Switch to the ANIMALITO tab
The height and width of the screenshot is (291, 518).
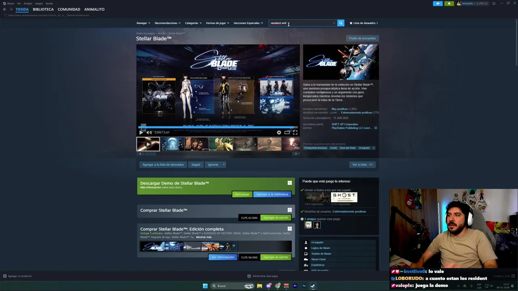(94, 9)
